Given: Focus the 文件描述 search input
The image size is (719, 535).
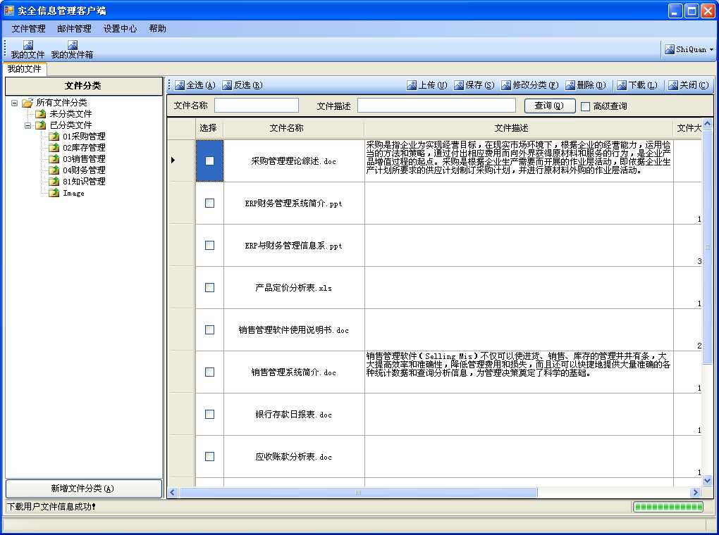Looking at the screenshot, I should click(x=436, y=106).
